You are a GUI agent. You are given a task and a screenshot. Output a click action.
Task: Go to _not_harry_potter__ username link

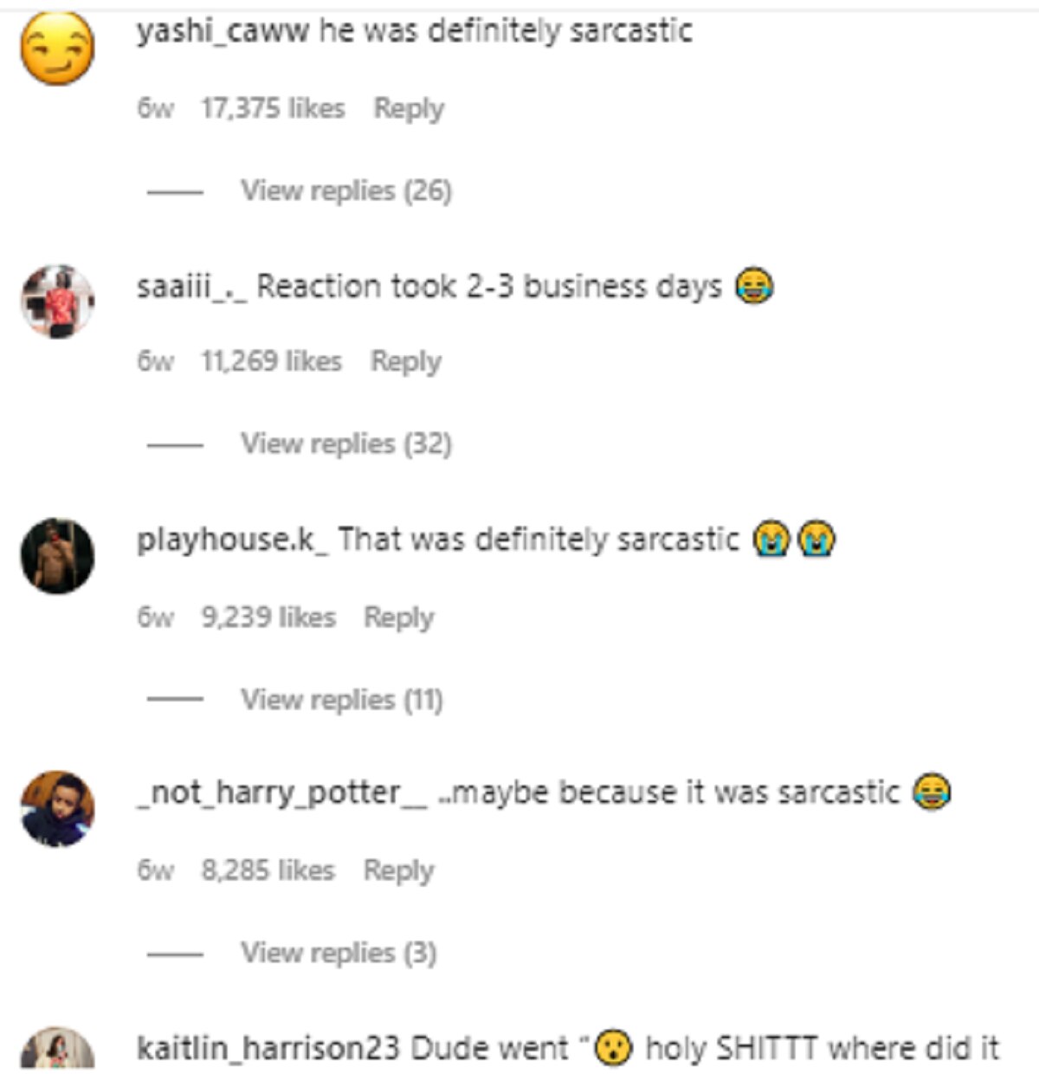(281, 793)
